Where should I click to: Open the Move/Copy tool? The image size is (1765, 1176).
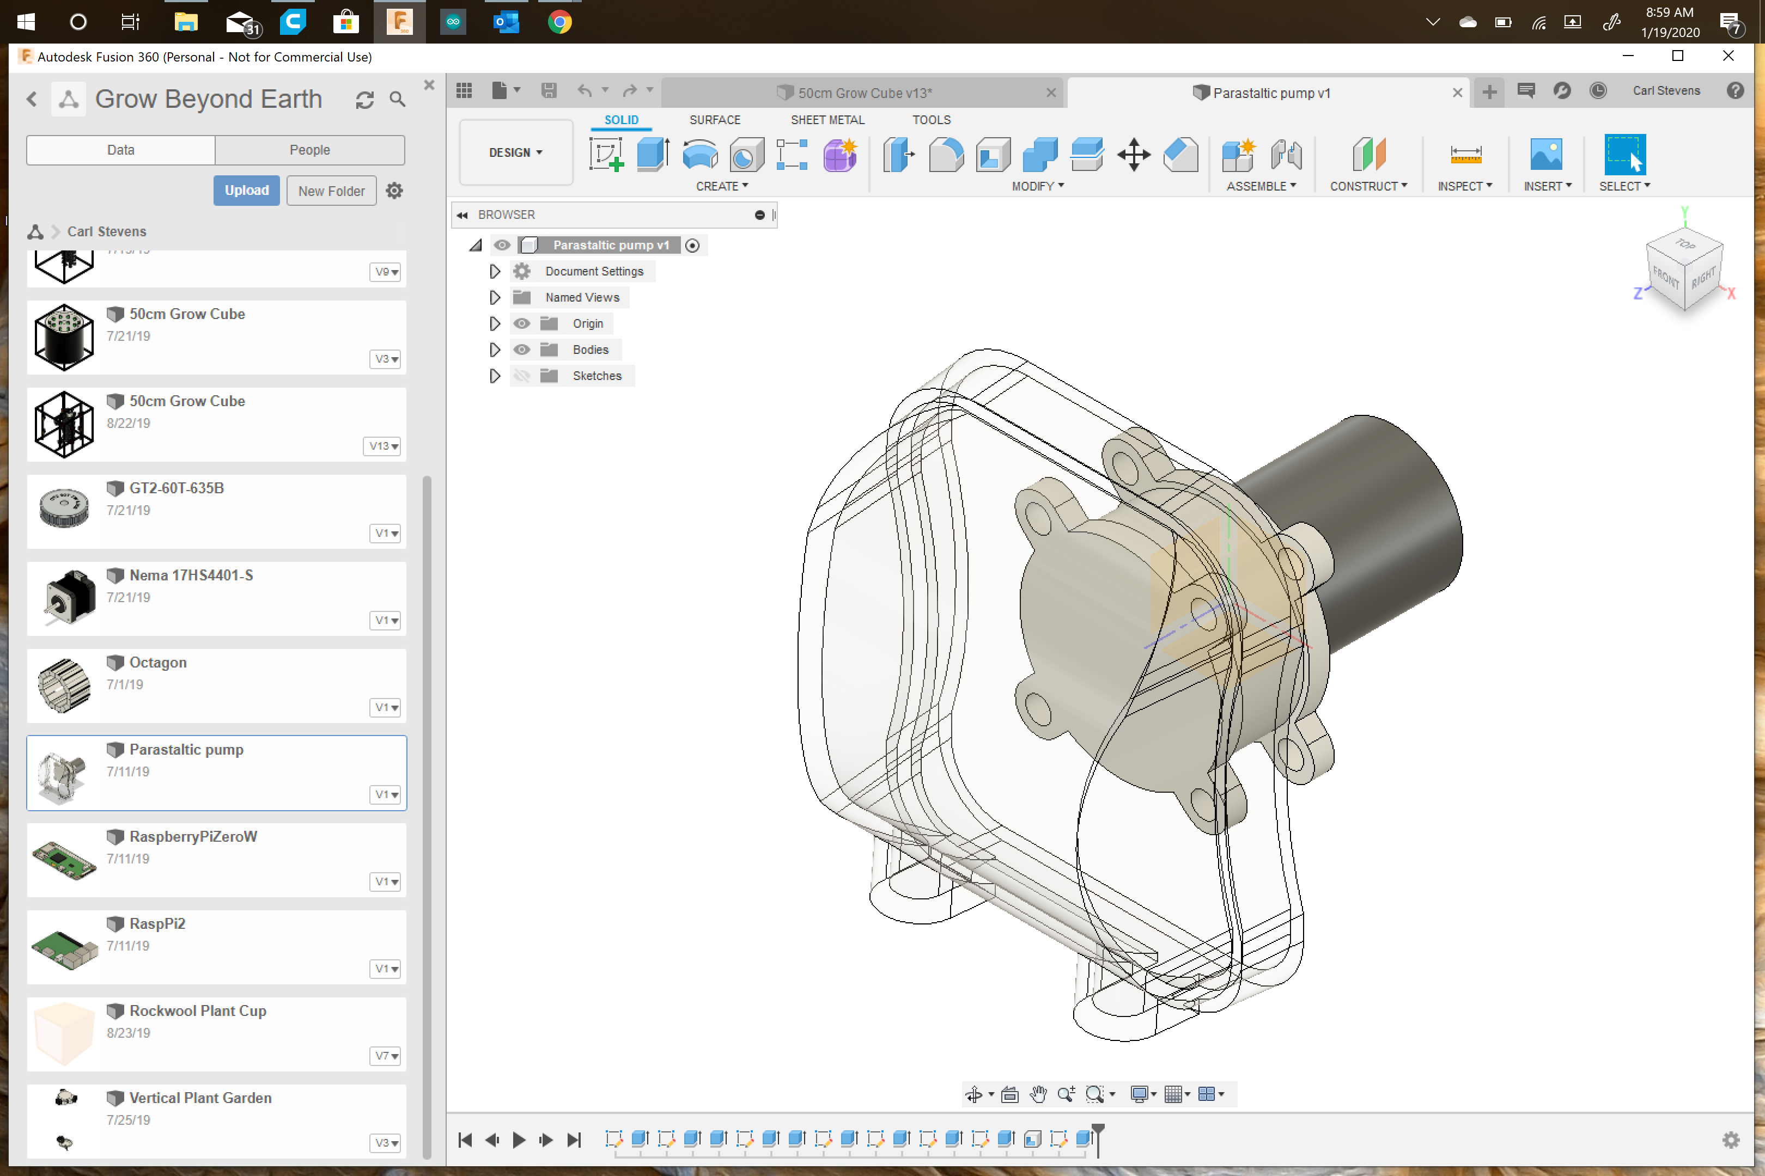point(1133,155)
